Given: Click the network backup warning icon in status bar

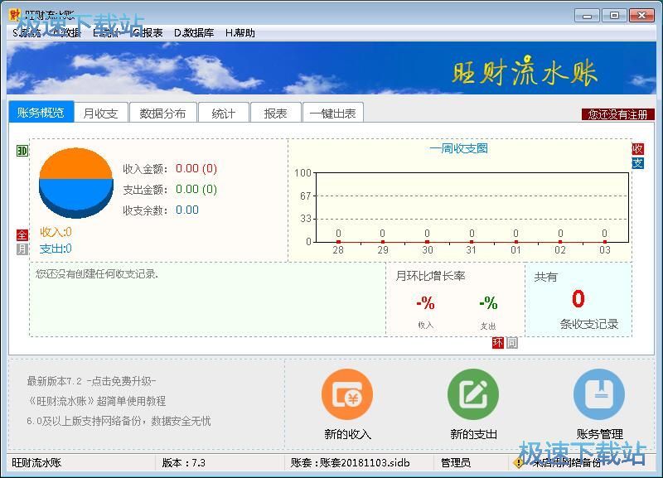Looking at the screenshot, I should (519, 463).
